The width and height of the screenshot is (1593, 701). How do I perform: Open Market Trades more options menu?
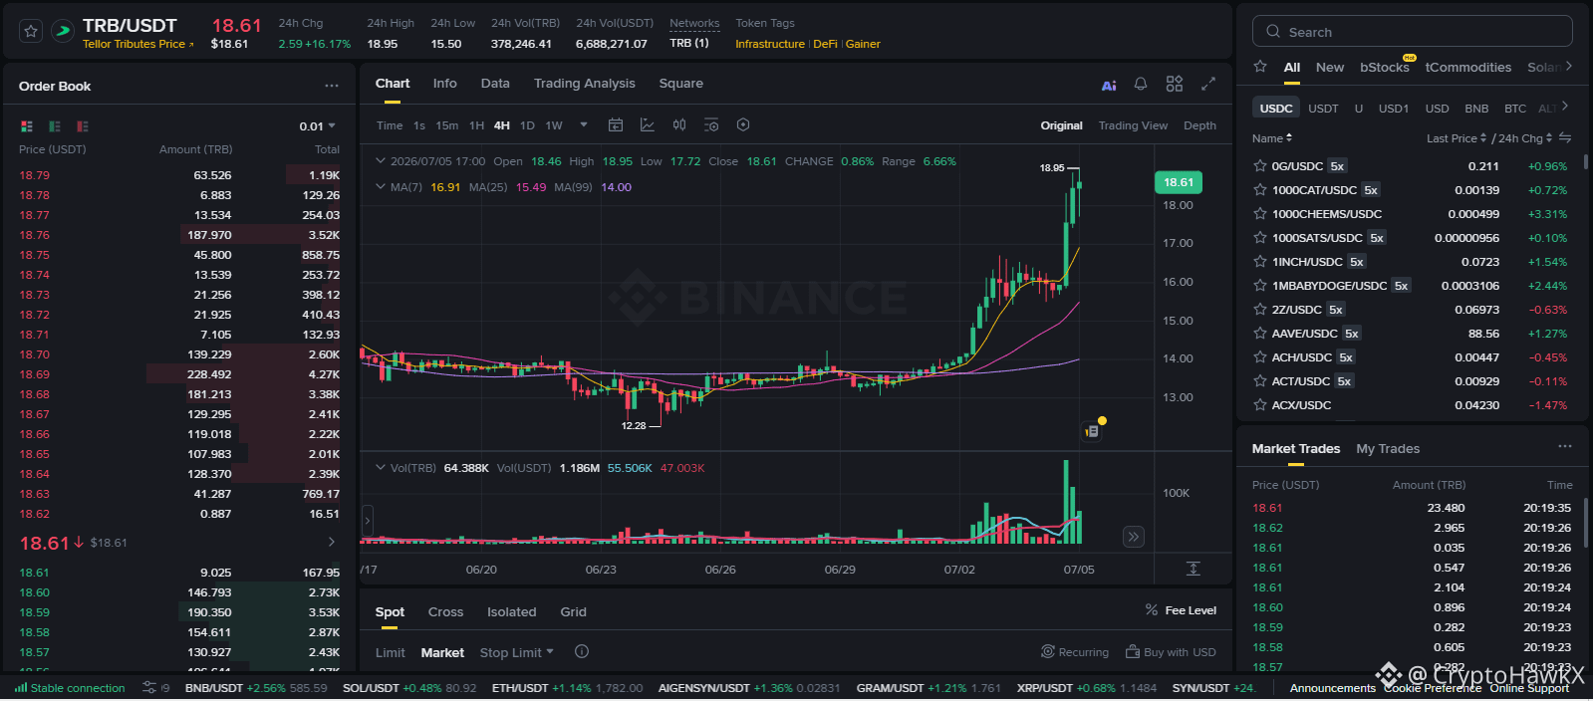[x=1565, y=446]
